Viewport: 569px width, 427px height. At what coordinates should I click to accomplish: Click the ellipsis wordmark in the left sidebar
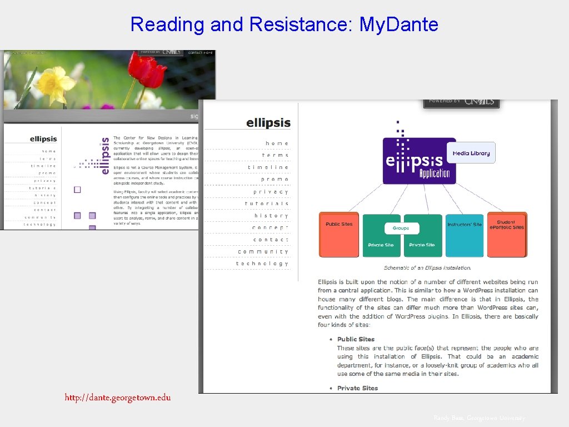[x=268, y=123]
